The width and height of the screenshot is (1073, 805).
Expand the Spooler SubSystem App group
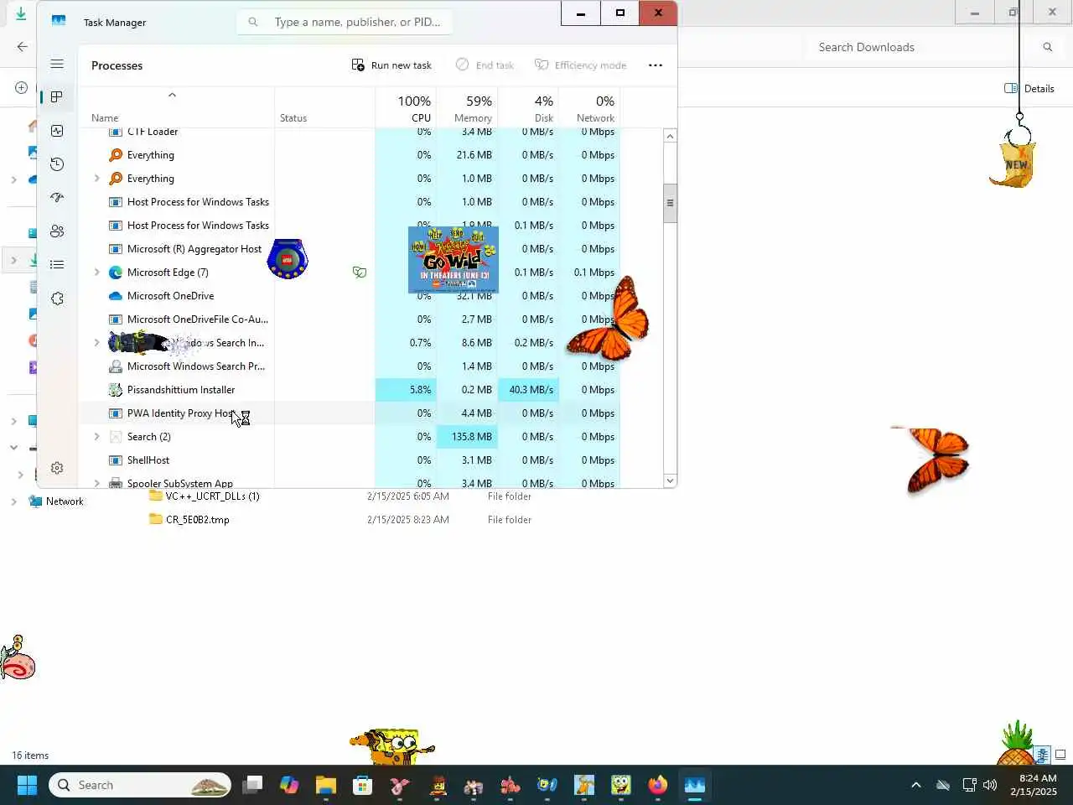pos(96,483)
